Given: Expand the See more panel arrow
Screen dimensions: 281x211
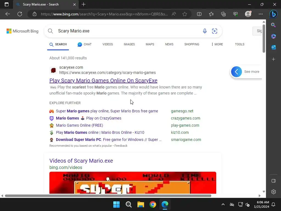Looking at the screenshot, I should tap(236, 72).
